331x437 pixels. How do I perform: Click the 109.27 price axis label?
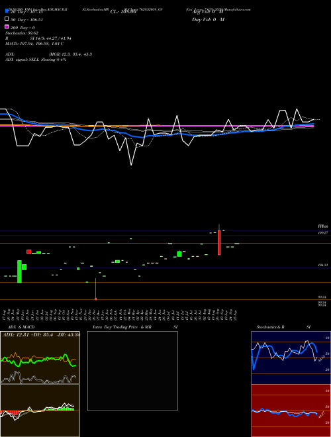coord(323,232)
